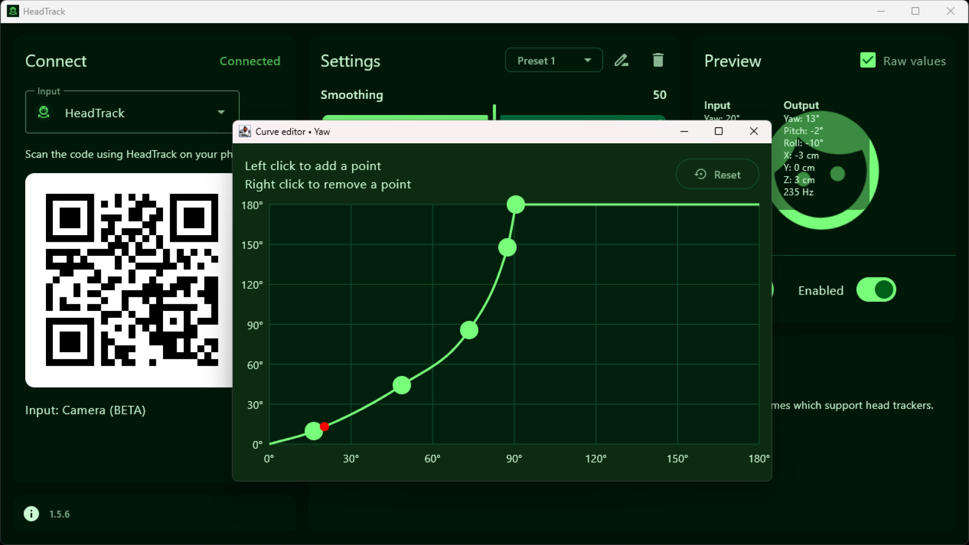This screenshot has width=969, height=545.
Task: Click the red input marker dot
Action: point(325,426)
